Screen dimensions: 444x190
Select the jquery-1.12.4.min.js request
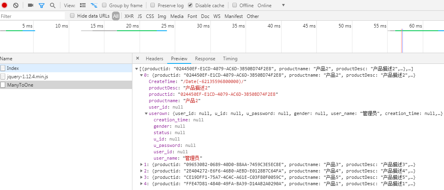click(x=66, y=76)
